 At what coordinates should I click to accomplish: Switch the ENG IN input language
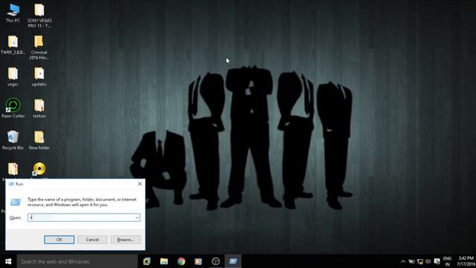[447, 261]
